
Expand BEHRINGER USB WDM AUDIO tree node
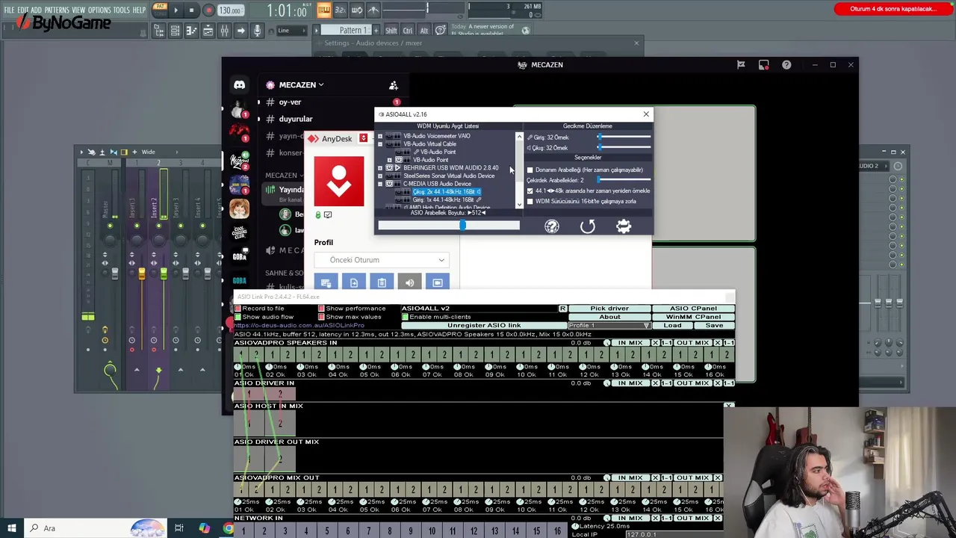[x=380, y=168]
